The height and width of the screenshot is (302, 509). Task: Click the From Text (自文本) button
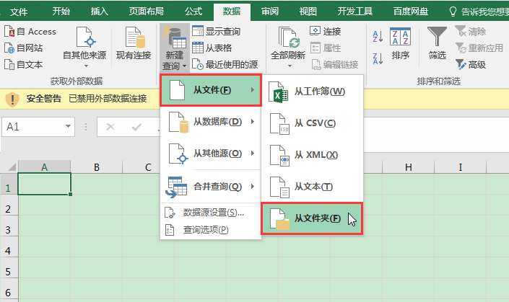(x=23, y=64)
